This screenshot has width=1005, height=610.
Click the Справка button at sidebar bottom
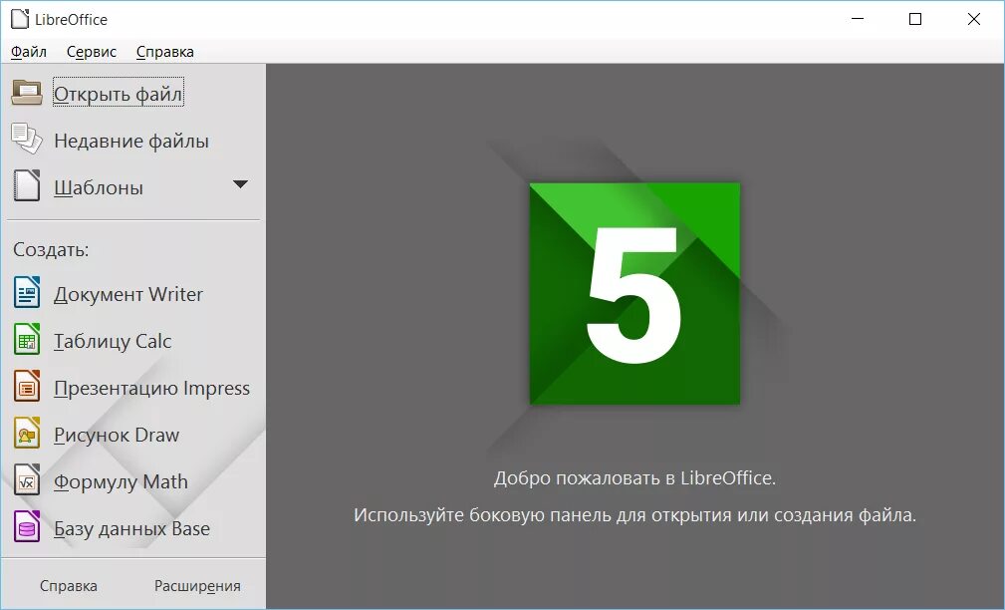(x=69, y=586)
